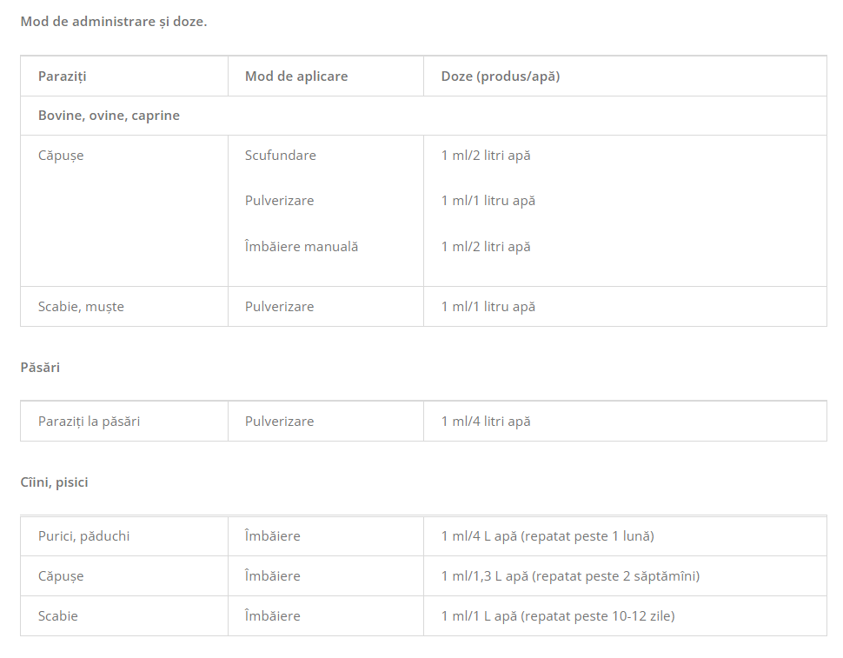Select the 'Paraziți' column header

tap(63, 76)
